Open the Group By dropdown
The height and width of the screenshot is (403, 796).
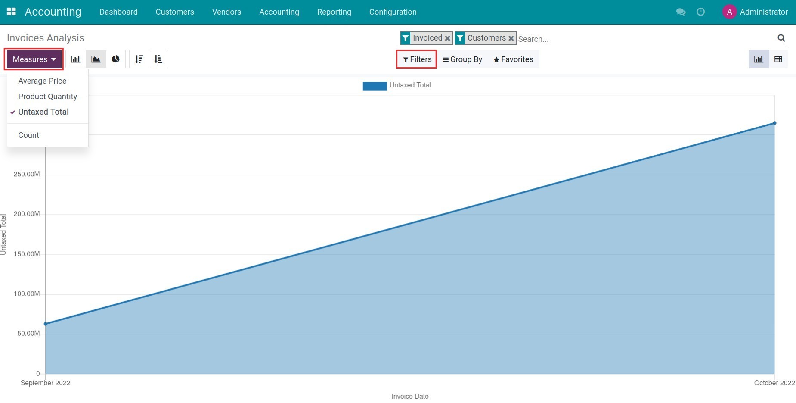coord(462,59)
